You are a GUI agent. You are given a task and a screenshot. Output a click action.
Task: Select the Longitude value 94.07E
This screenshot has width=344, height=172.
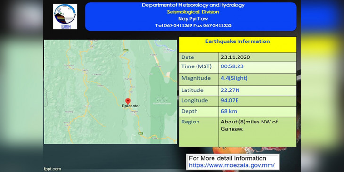[229, 101]
